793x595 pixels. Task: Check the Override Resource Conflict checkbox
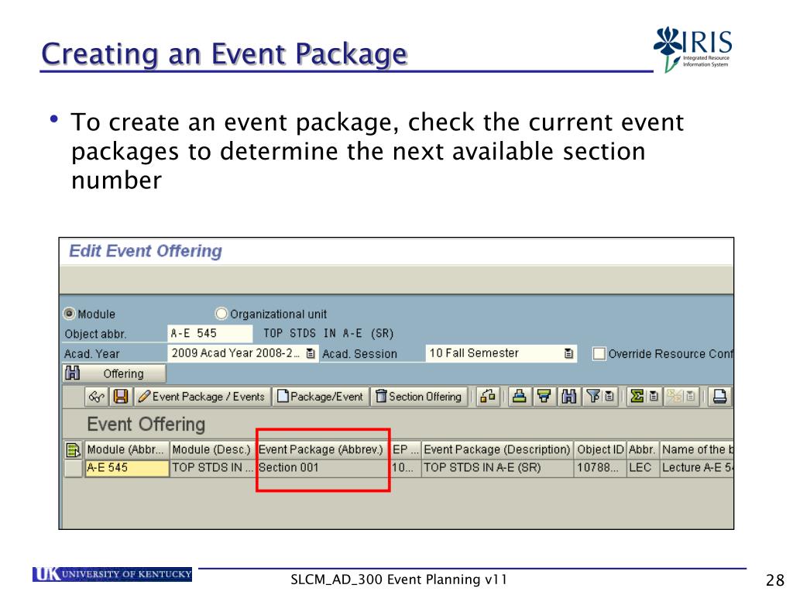pyautogui.click(x=599, y=353)
